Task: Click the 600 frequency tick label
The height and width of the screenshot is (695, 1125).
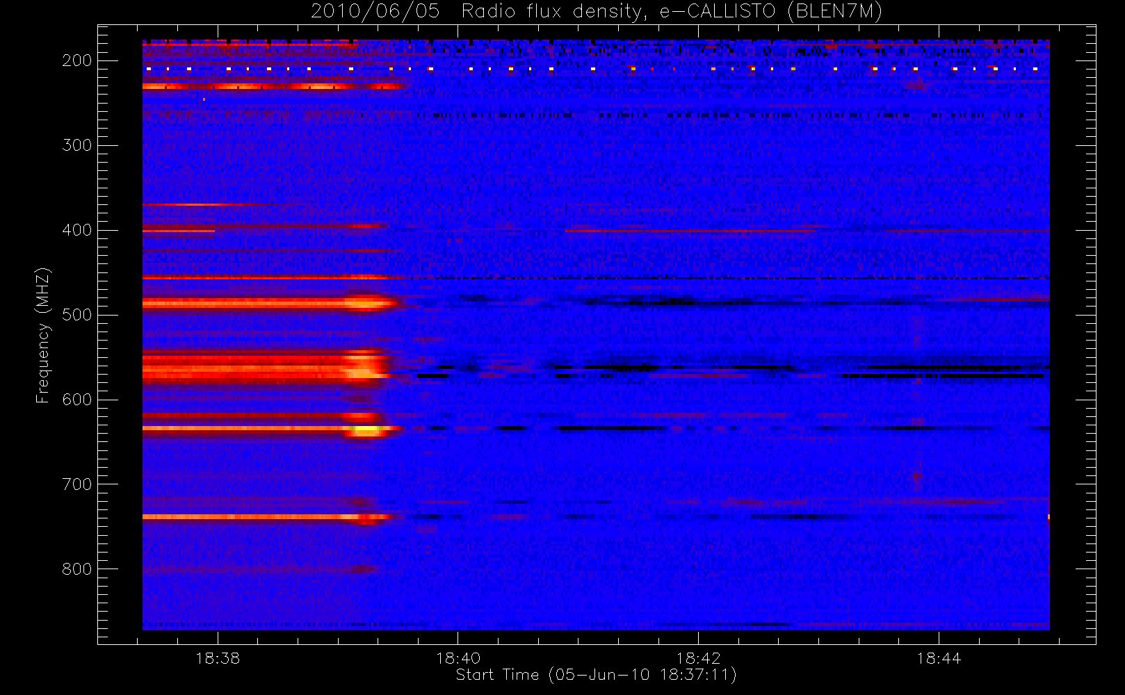Action: [77, 400]
